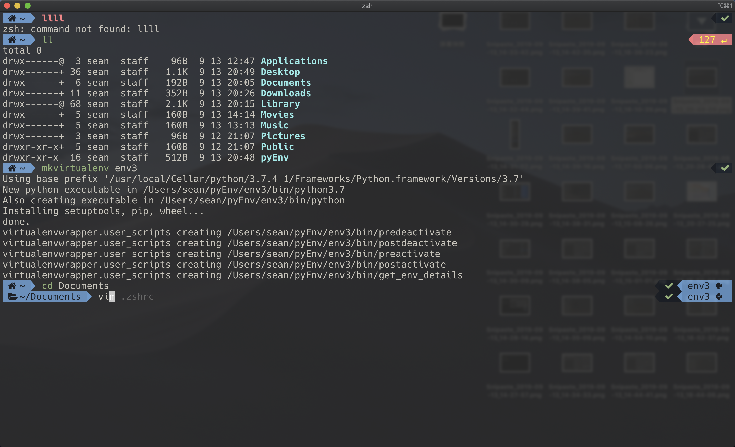Image resolution: width=735 pixels, height=447 pixels.
Task: Click the red 127 error status badge
Action: pos(711,40)
